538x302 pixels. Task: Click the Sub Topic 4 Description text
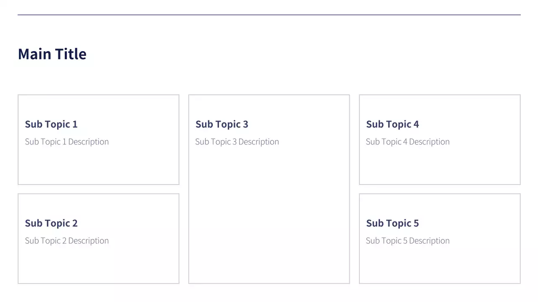click(x=408, y=142)
